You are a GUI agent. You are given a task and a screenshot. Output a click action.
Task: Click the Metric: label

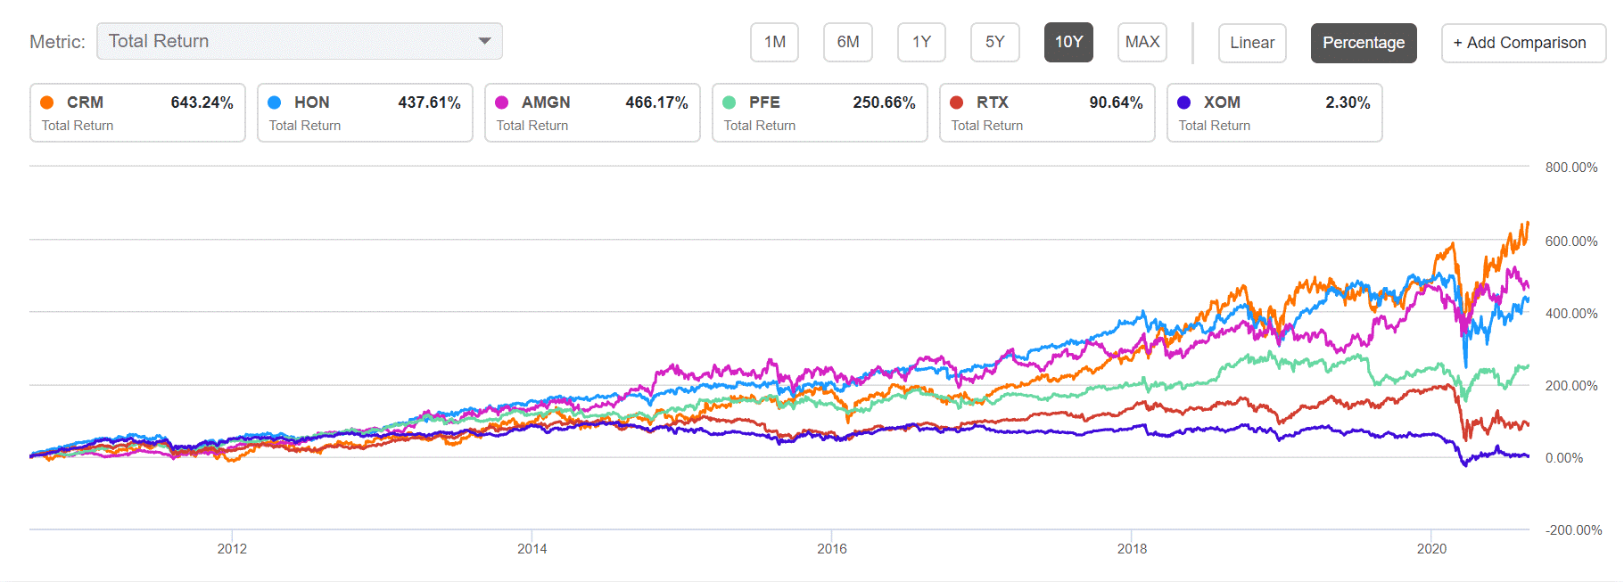pos(57,42)
